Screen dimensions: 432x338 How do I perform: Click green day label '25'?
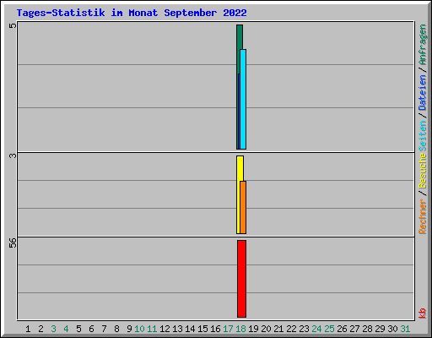(329, 329)
